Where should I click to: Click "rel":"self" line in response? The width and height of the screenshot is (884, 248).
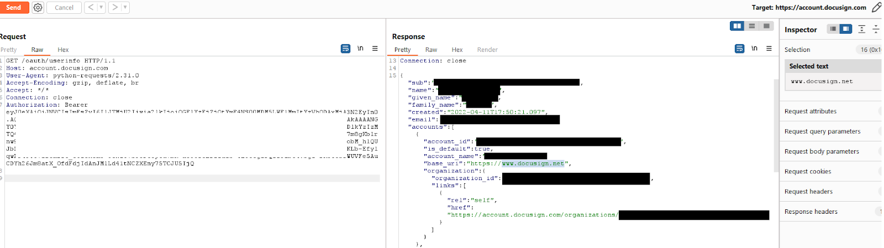[x=472, y=200]
